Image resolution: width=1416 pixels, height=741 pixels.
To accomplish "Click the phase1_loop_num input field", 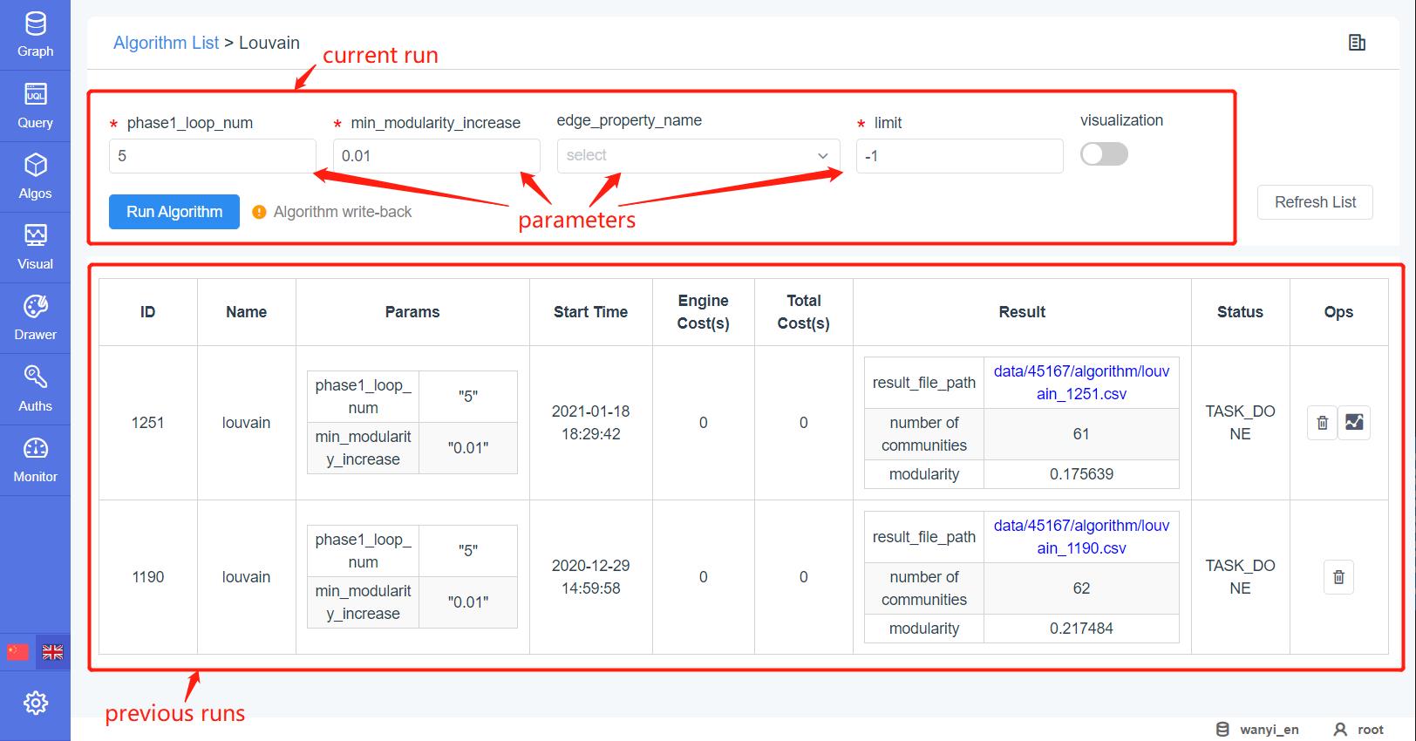I will (x=213, y=156).
